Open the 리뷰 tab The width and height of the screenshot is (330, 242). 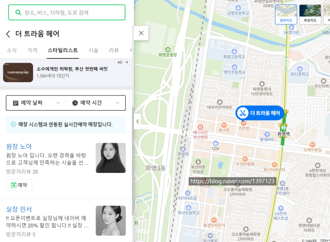click(x=114, y=50)
